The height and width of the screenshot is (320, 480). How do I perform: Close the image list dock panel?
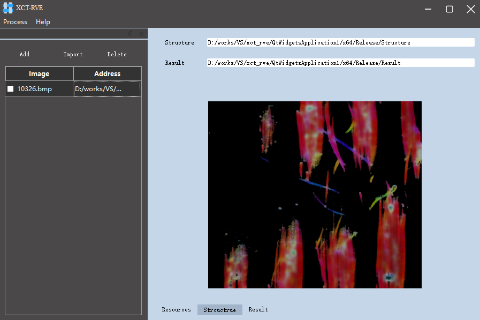(141, 34)
